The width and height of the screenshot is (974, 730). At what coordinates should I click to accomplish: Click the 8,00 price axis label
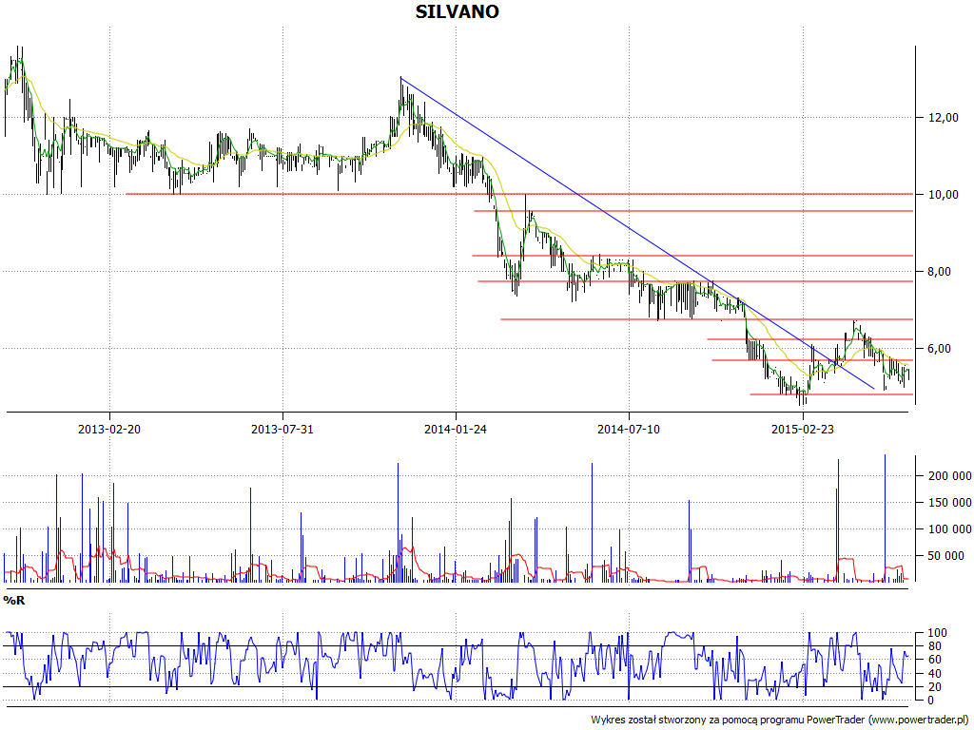[x=941, y=271]
